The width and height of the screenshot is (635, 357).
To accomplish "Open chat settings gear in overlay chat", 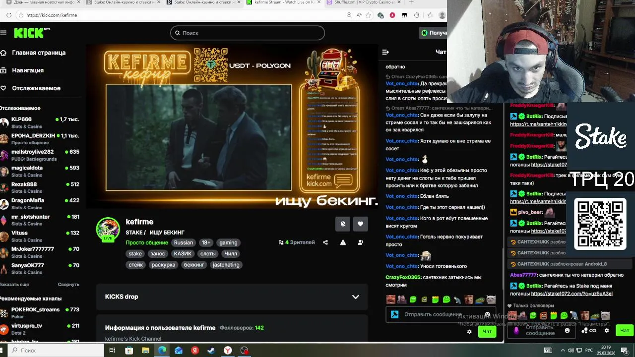I will [607, 331].
